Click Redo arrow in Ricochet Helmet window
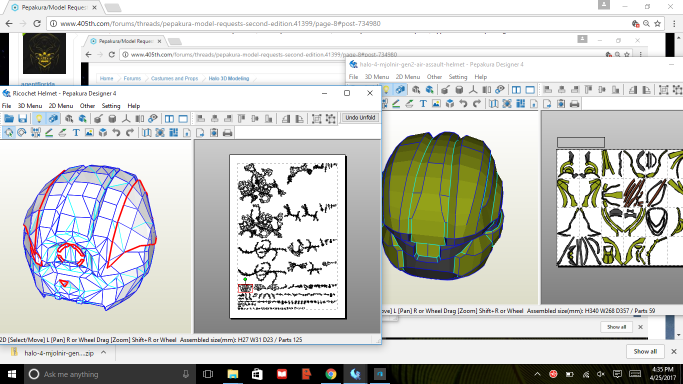This screenshot has width=683, height=384. coord(130,132)
